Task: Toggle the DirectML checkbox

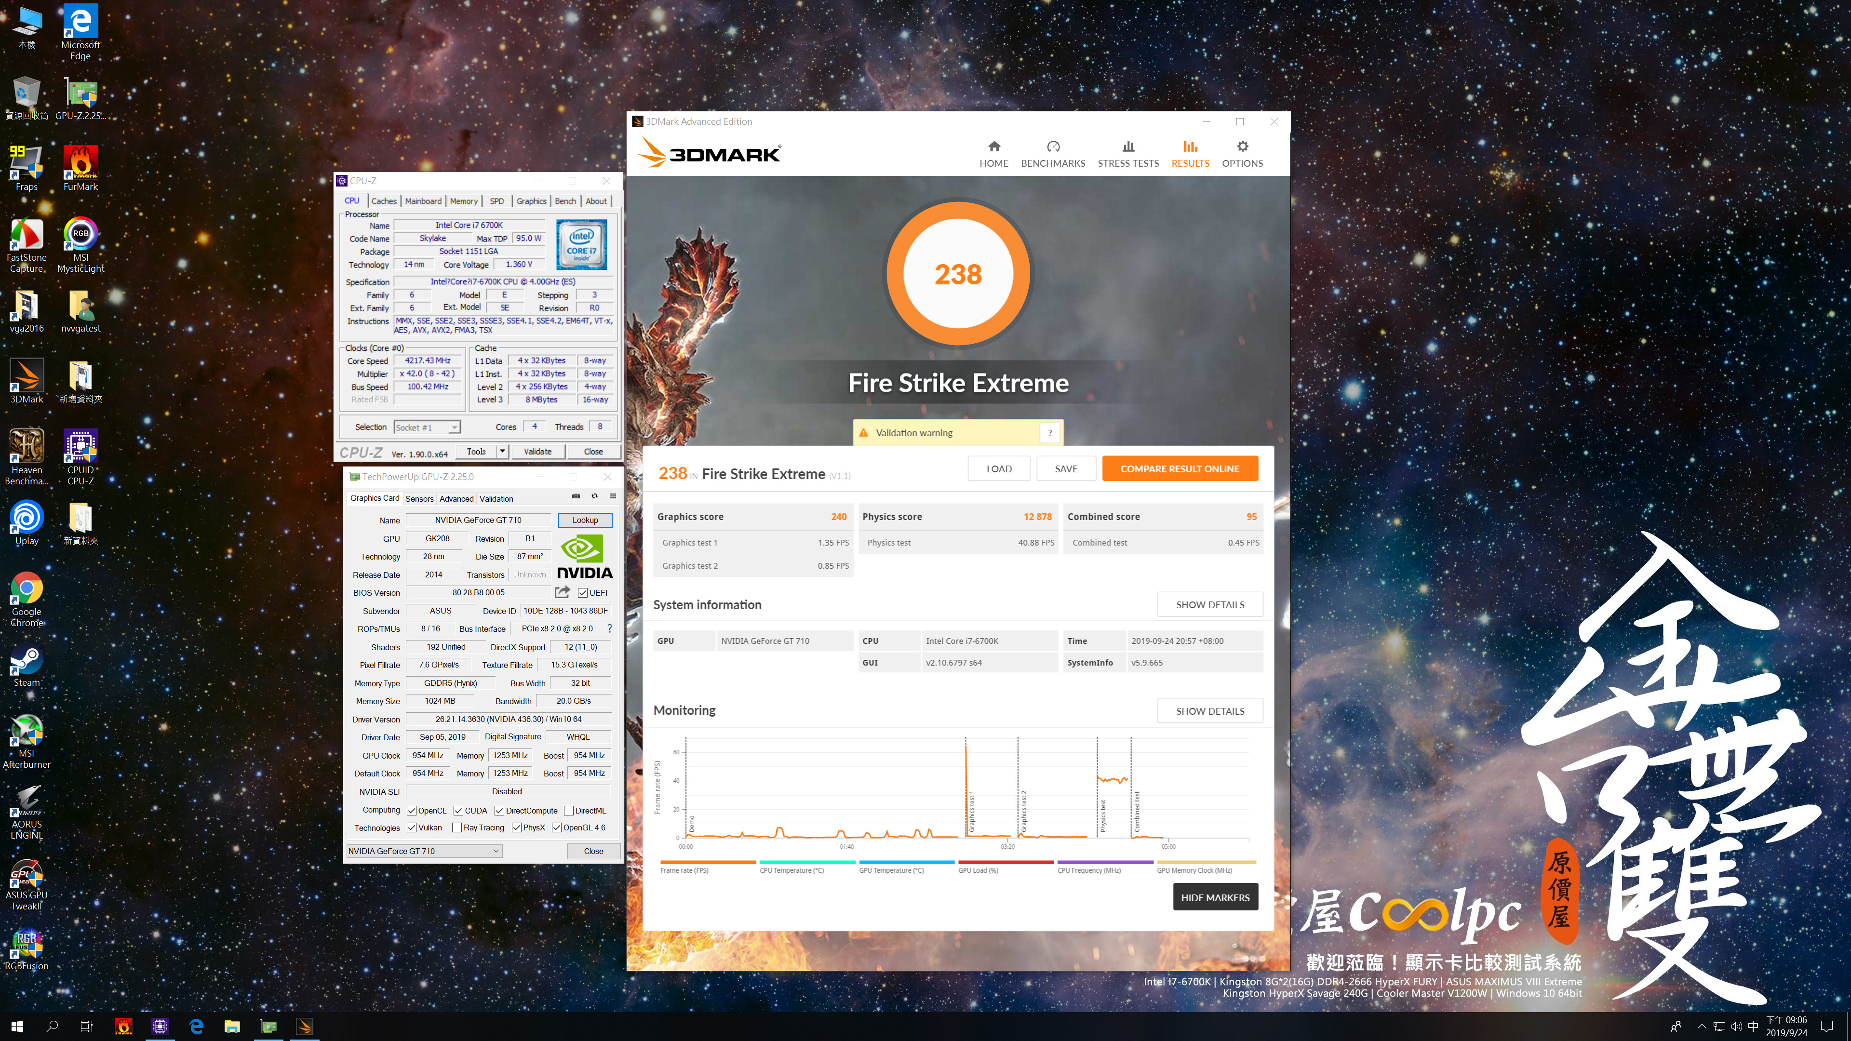Action: pos(568,810)
